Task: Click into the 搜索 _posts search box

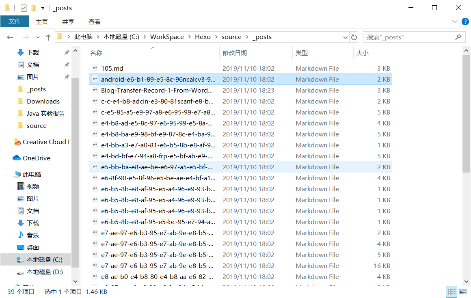Action: click(x=408, y=37)
